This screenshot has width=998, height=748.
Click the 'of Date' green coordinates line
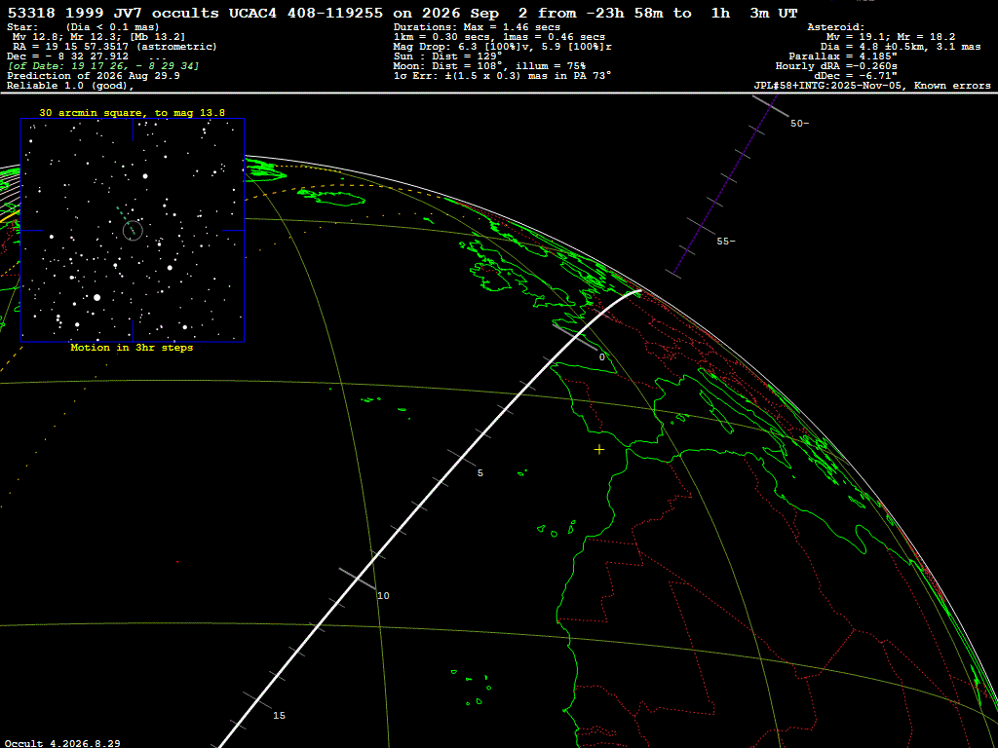tap(103, 66)
